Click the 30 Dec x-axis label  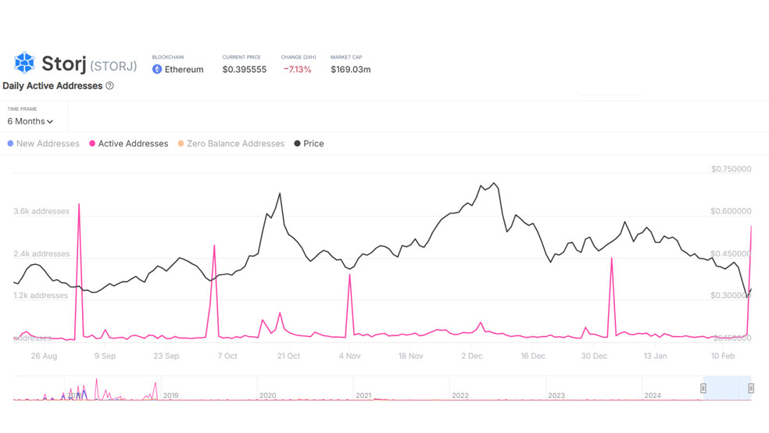click(x=594, y=356)
